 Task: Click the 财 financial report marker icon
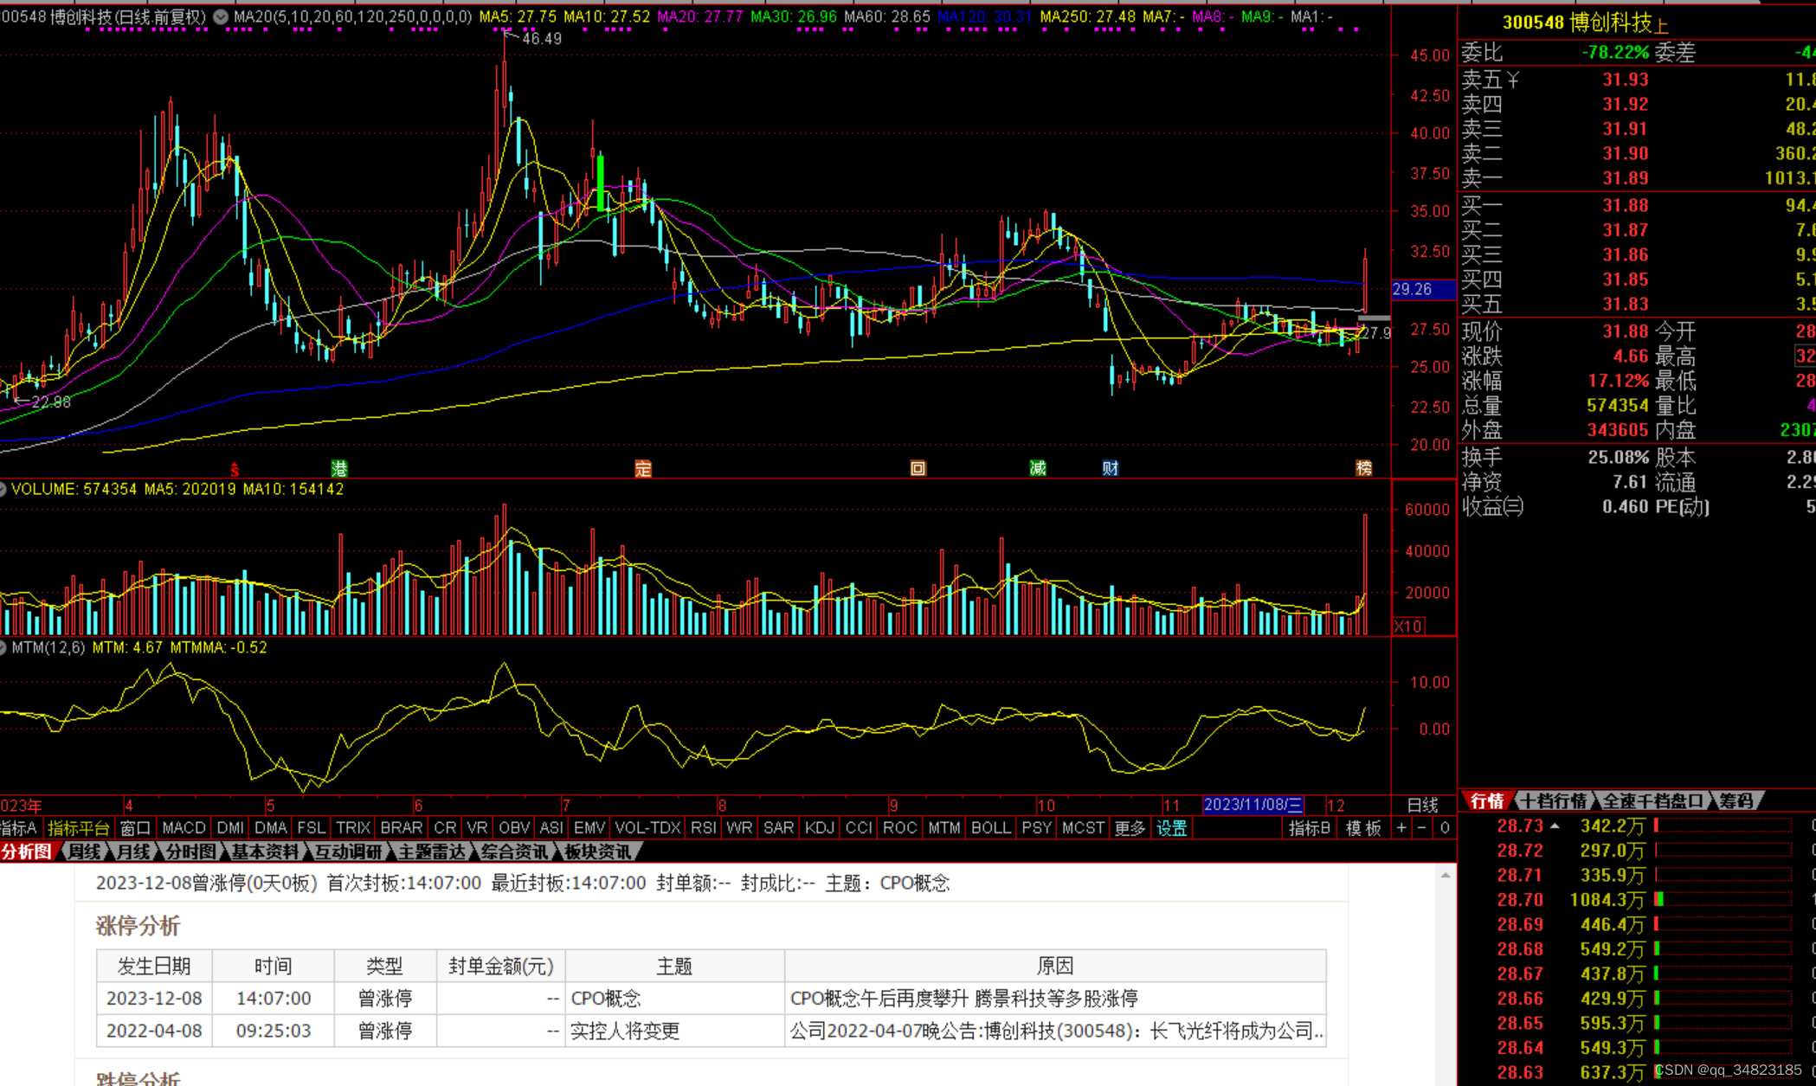1111,468
